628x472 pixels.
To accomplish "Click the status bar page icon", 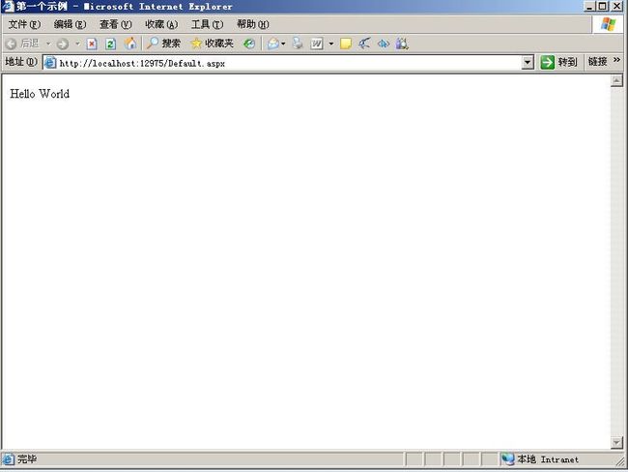I will tap(8, 459).
